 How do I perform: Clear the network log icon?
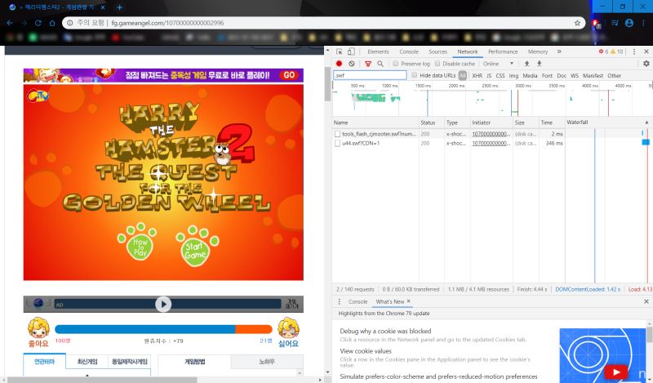click(x=352, y=64)
